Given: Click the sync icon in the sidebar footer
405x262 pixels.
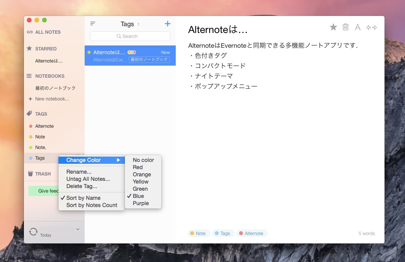Looking at the screenshot, I should [x=33, y=232].
